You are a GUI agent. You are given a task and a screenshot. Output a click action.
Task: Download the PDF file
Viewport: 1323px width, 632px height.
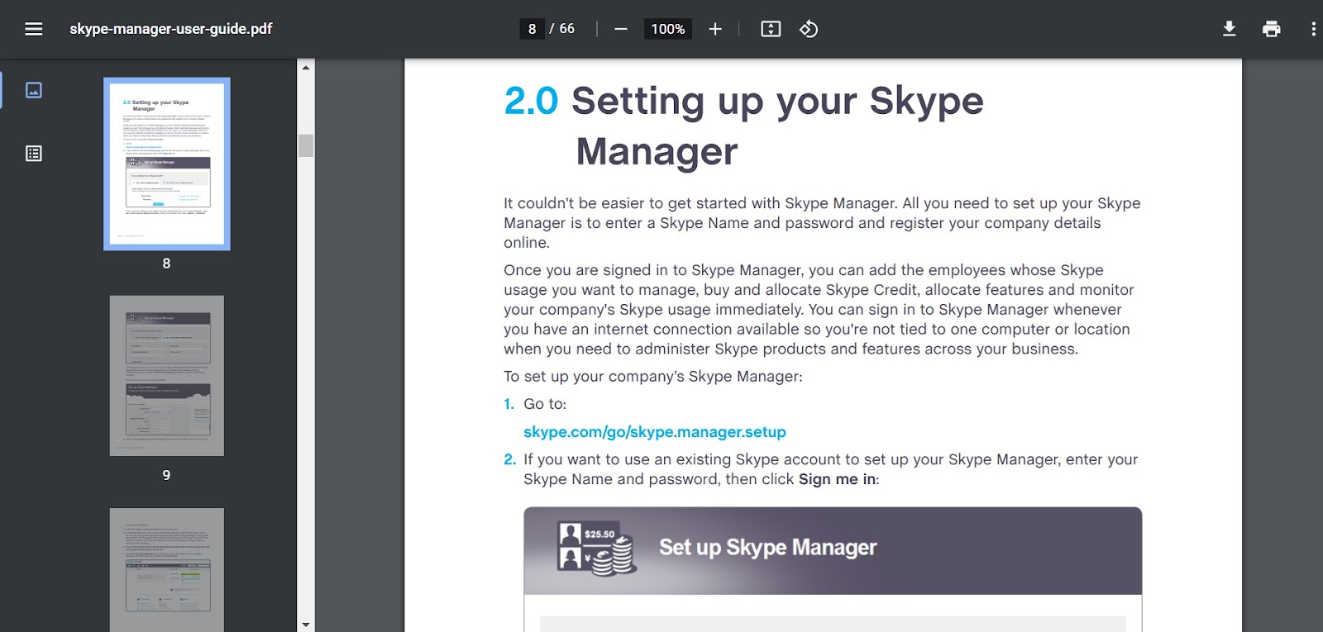(x=1230, y=29)
